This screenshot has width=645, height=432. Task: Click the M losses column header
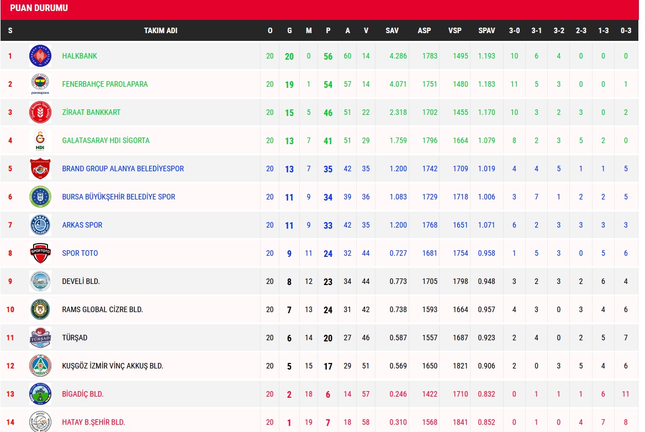[x=309, y=30]
